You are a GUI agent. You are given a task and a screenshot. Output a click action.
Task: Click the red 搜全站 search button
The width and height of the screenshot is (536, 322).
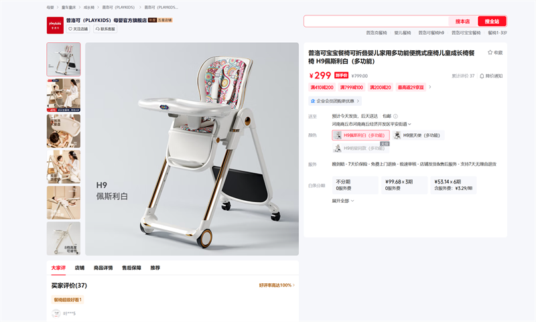(492, 21)
